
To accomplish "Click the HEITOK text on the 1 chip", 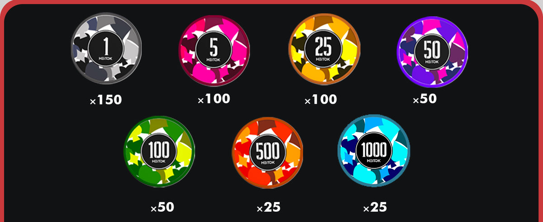I will tap(106, 59).
